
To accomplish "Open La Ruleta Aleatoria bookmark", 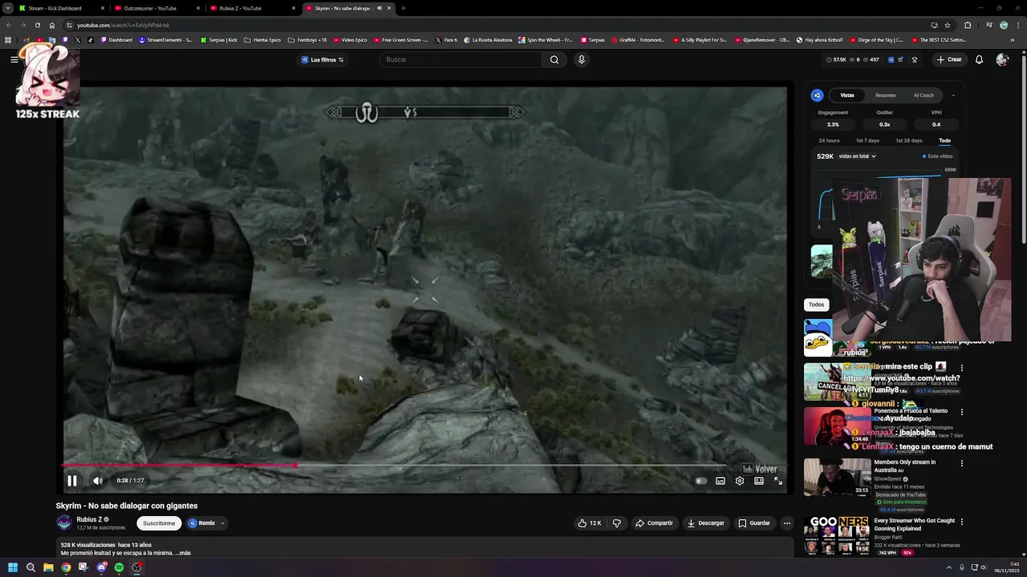I will (x=488, y=39).
